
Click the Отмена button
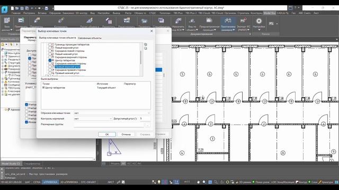(x=126, y=135)
